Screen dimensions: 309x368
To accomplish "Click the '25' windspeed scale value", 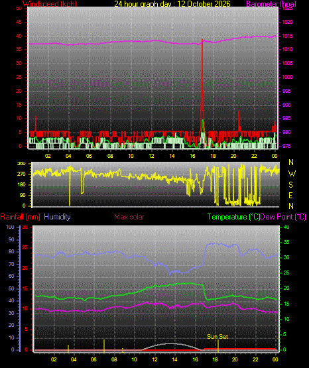I will (x=19, y=77).
